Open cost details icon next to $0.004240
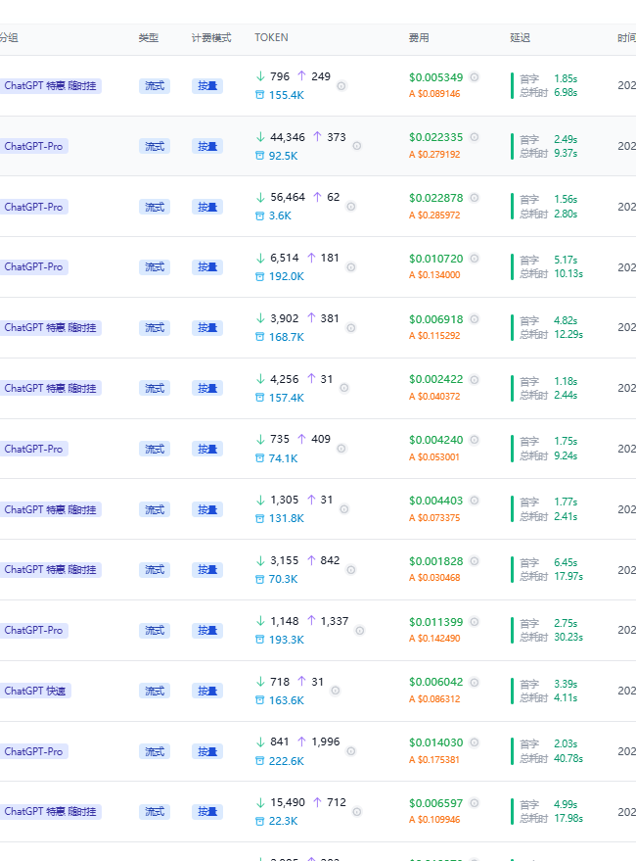 [x=475, y=440]
